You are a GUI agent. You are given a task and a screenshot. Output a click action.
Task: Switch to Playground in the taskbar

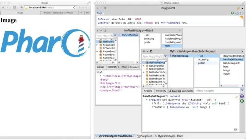145,136
